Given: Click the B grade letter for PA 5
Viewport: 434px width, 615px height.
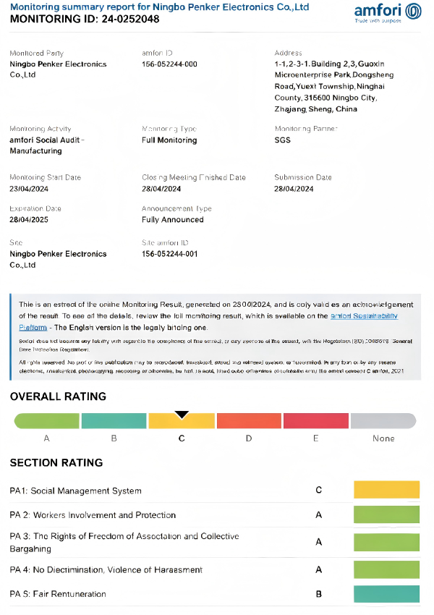Looking at the screenshot, I should 319,594.
